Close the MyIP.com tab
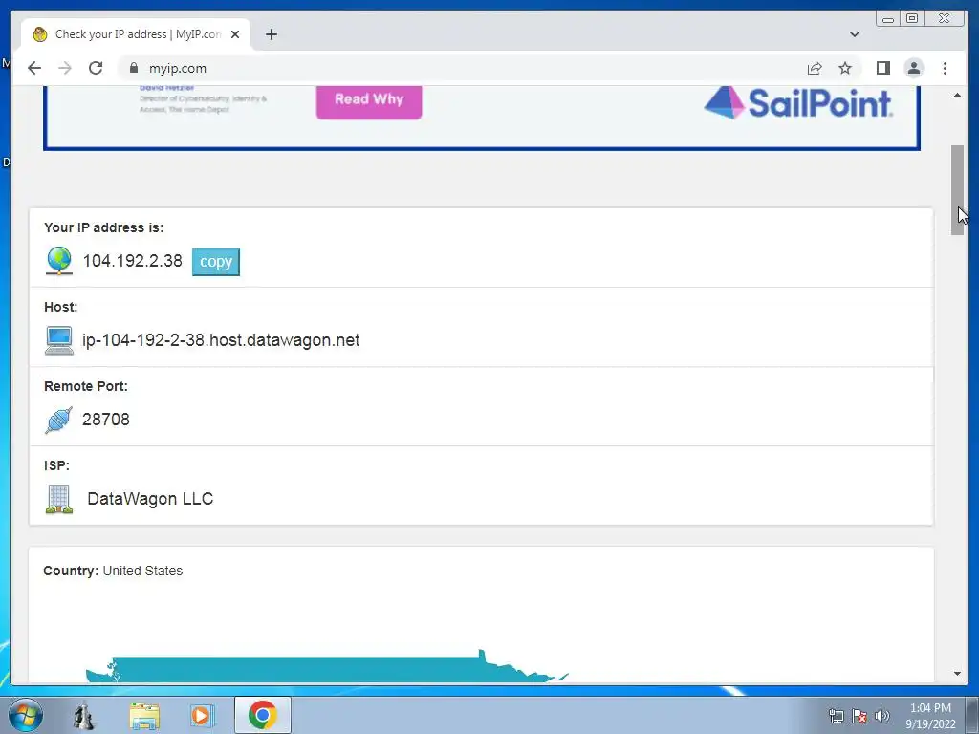Viewport: 979px width, 734px height. coord(235,34)
